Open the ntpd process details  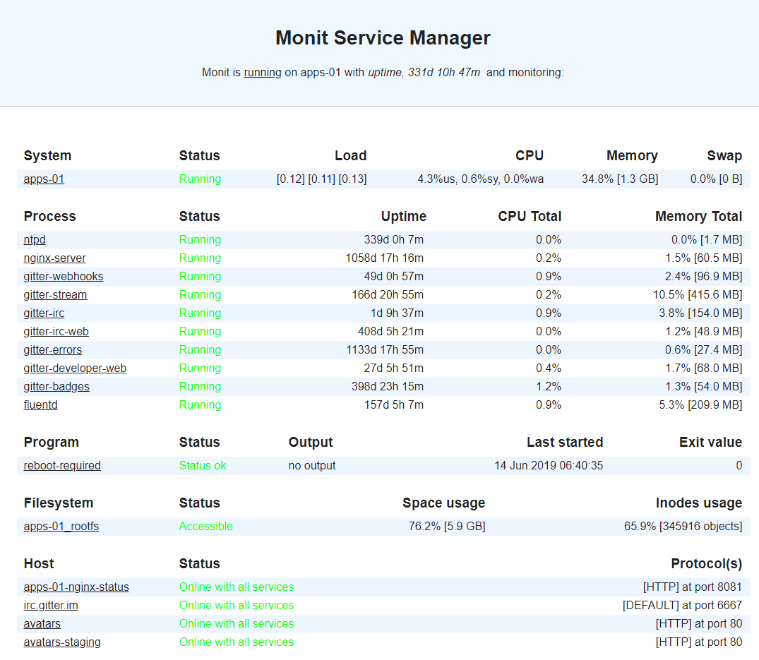coord(35,240)
